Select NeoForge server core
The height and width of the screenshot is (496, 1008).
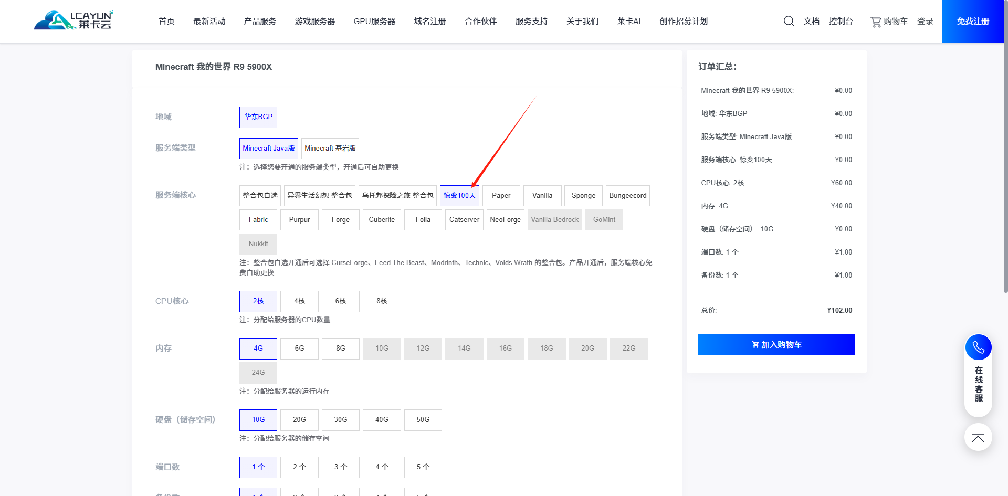506,220
